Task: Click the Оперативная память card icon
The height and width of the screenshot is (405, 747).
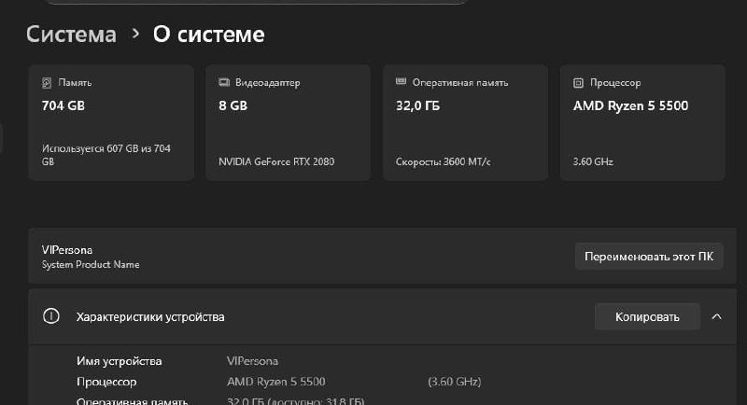Action: point(402,82)
